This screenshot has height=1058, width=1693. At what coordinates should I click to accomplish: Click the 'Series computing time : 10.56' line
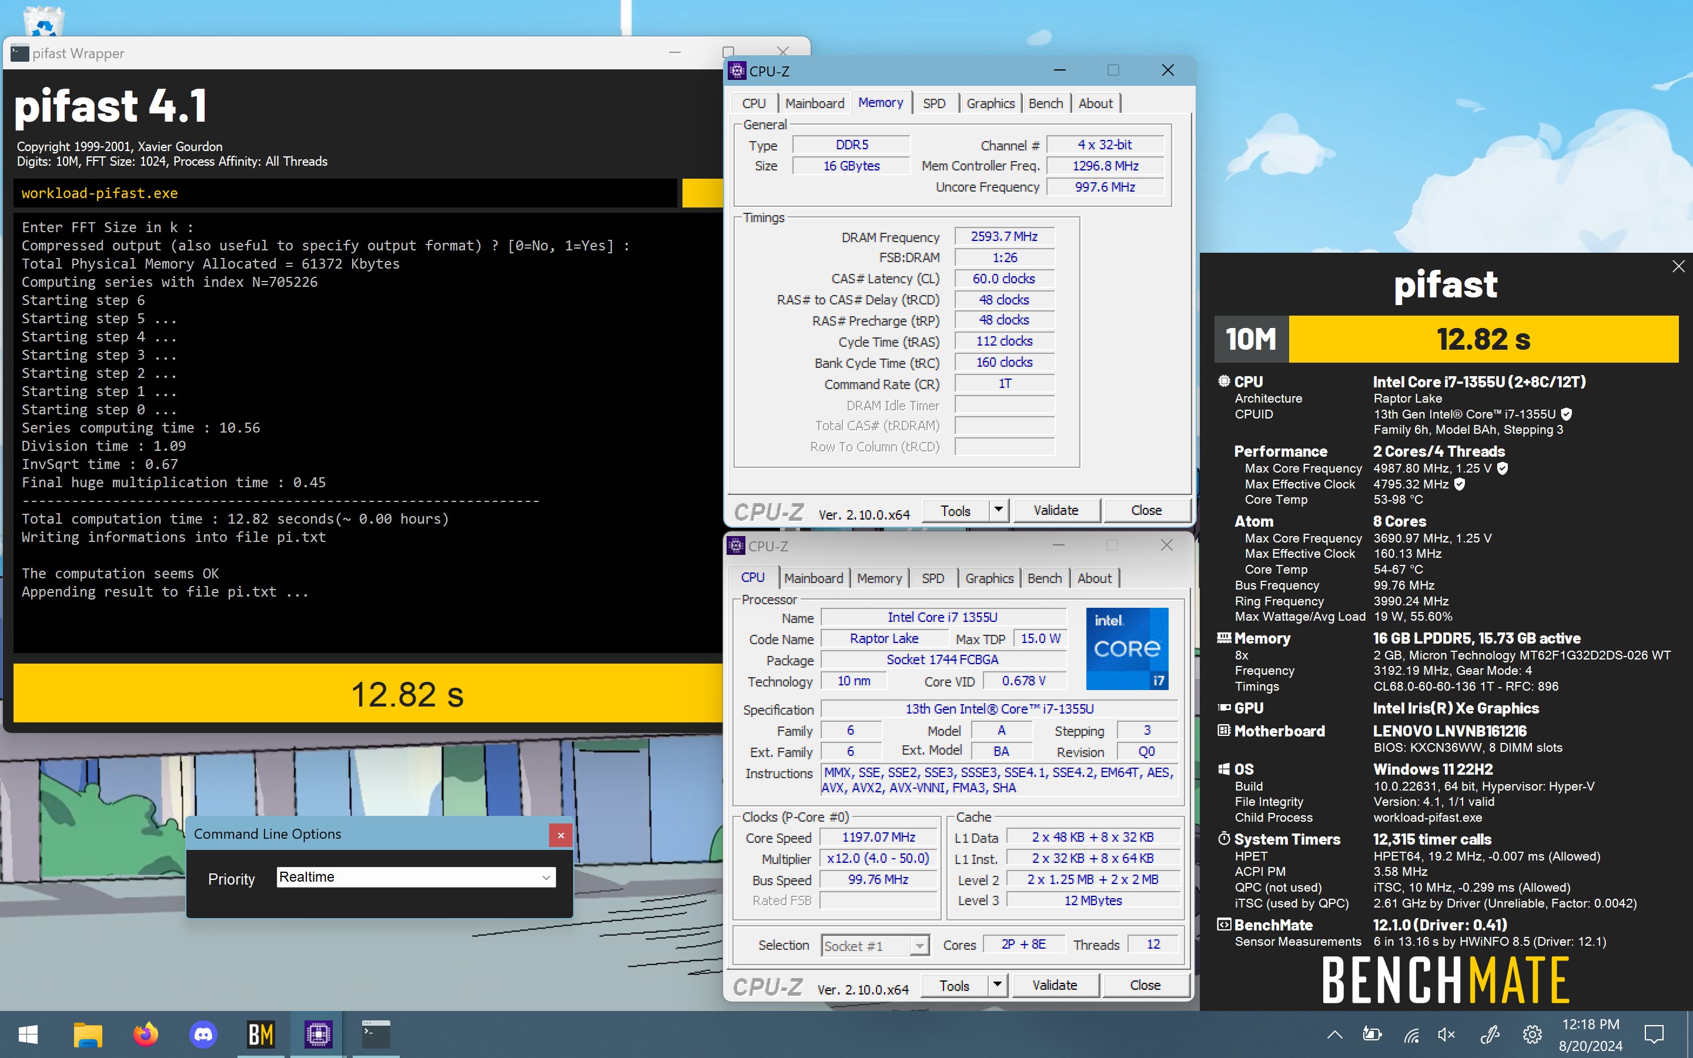(x=140, y=427)
